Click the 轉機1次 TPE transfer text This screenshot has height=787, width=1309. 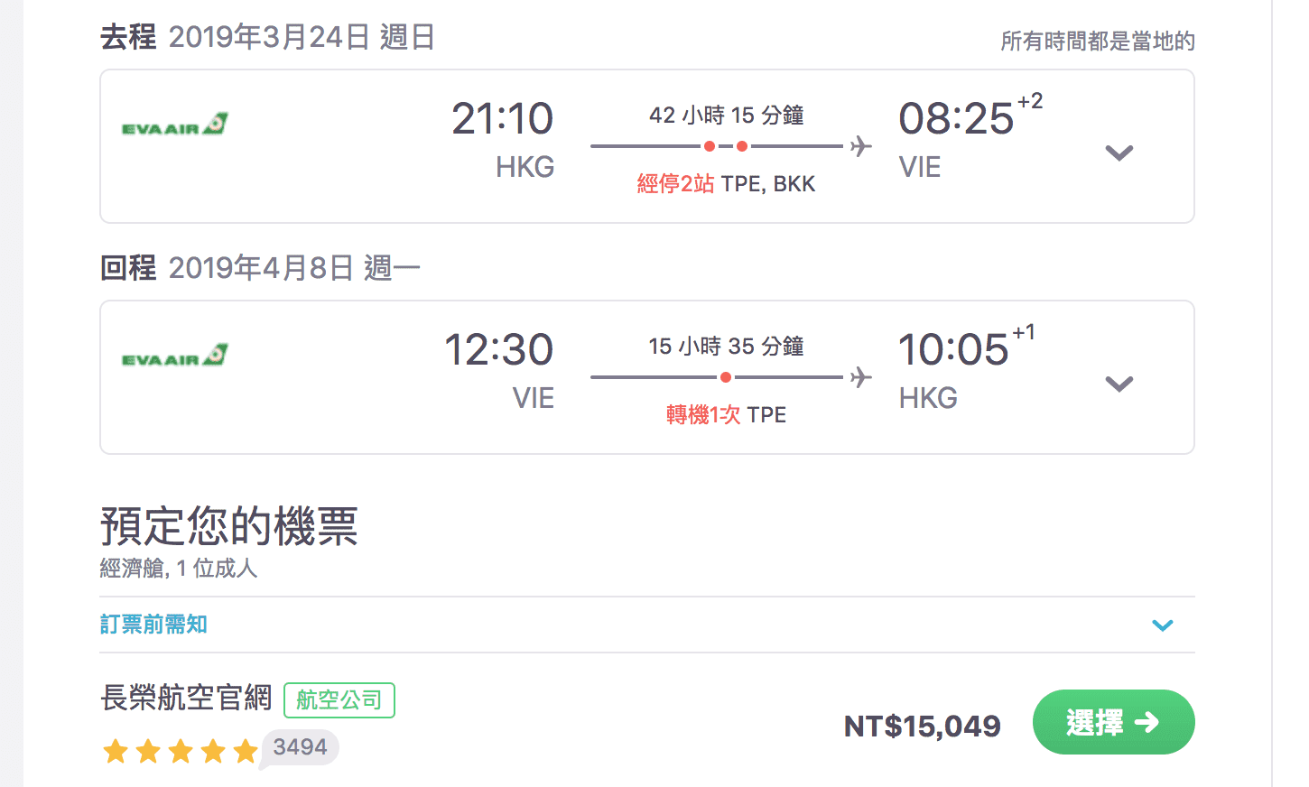click(x=726, y=415)
